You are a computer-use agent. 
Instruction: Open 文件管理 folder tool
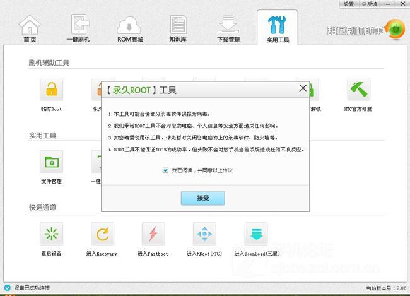52,162
